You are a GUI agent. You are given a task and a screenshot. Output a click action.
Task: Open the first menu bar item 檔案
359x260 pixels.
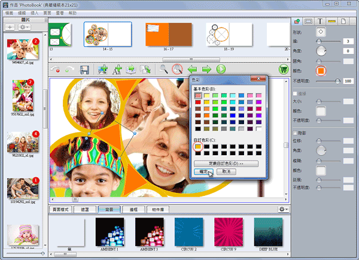point(9,13)
